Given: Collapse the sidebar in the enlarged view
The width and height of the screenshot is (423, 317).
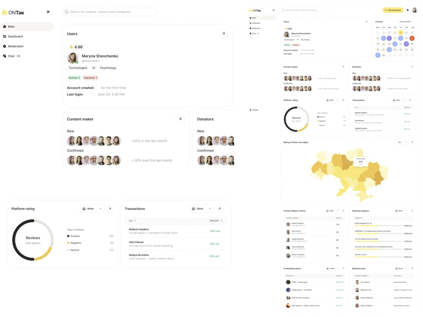Looking at the screenshot, I should [48, 11].
